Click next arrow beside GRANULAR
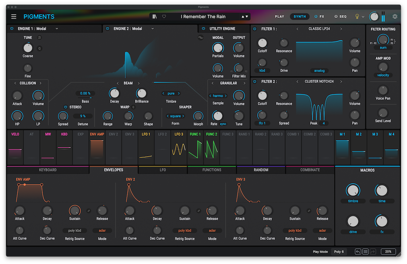The image size is (407, 264). point(244,83)
